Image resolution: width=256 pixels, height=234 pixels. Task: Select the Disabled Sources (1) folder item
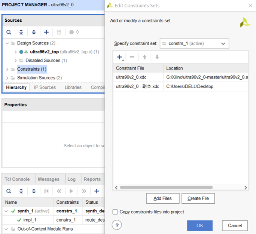(46, 61)
